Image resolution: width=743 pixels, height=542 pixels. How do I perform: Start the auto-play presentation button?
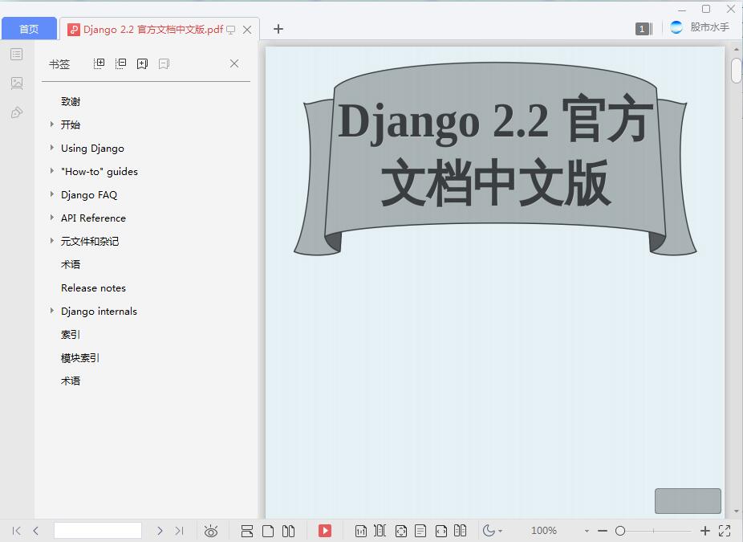click(325, 530)
